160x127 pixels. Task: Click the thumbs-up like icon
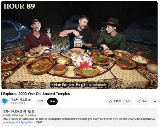click(111, 101)
